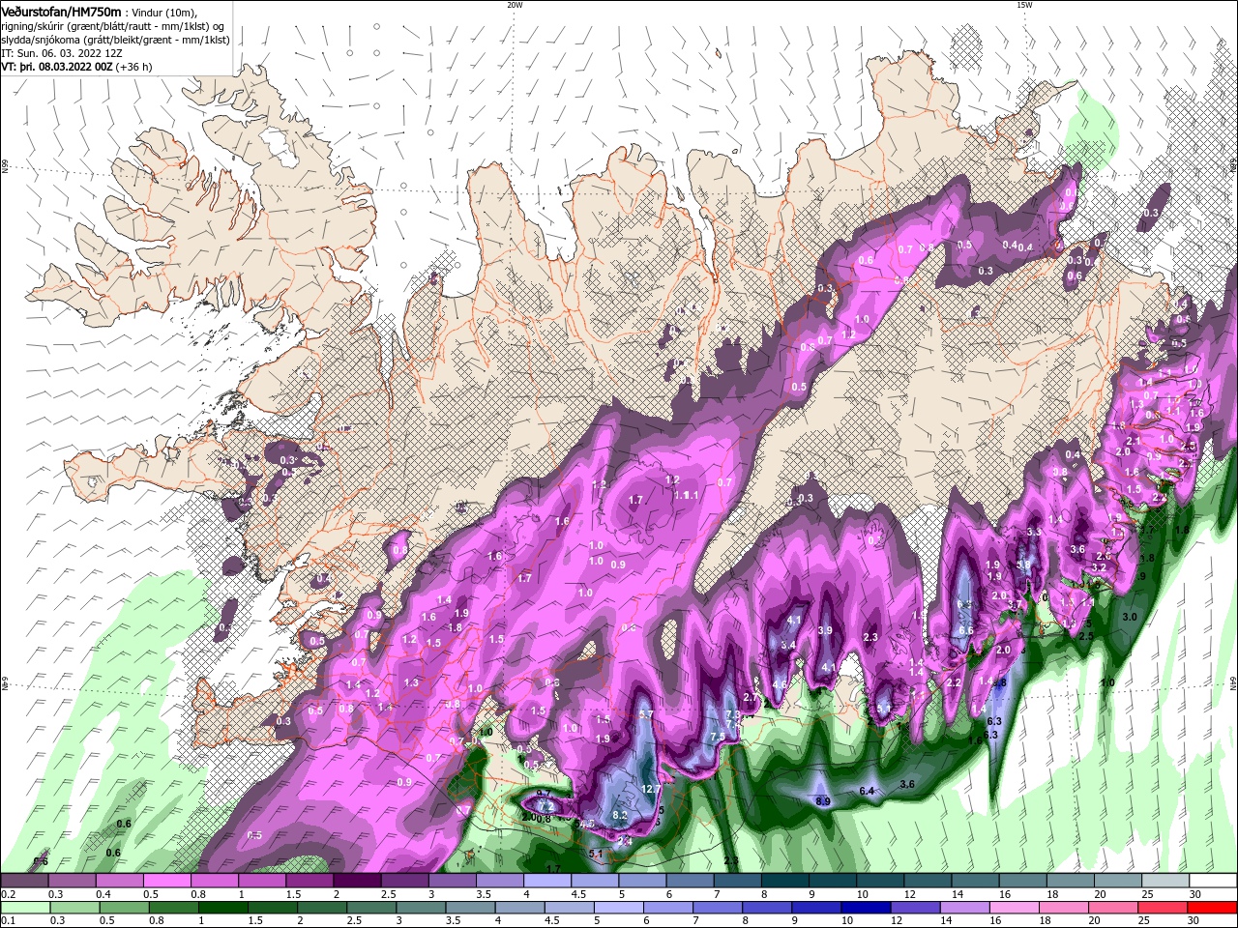Image resolution: width=1238 pixels, height=928 pixels.
Task: Click the 30 label in the snow legend
Action: [1195, 894]
